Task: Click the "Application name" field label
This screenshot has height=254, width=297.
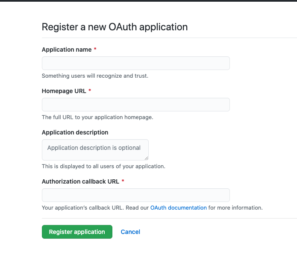Action: point(67,50)
